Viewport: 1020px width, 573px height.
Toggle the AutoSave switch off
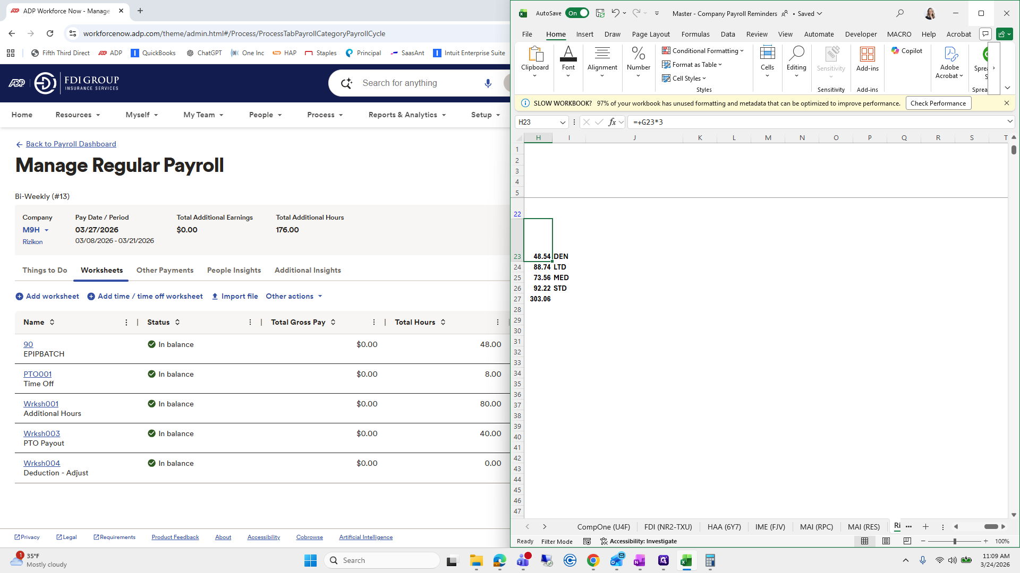point(577,13)
